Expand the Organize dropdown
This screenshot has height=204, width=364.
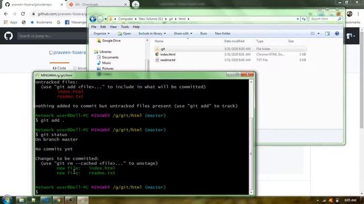tap(101, 33)
